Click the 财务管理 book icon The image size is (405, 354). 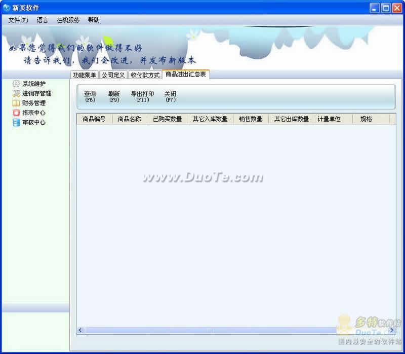coord(16,103)
